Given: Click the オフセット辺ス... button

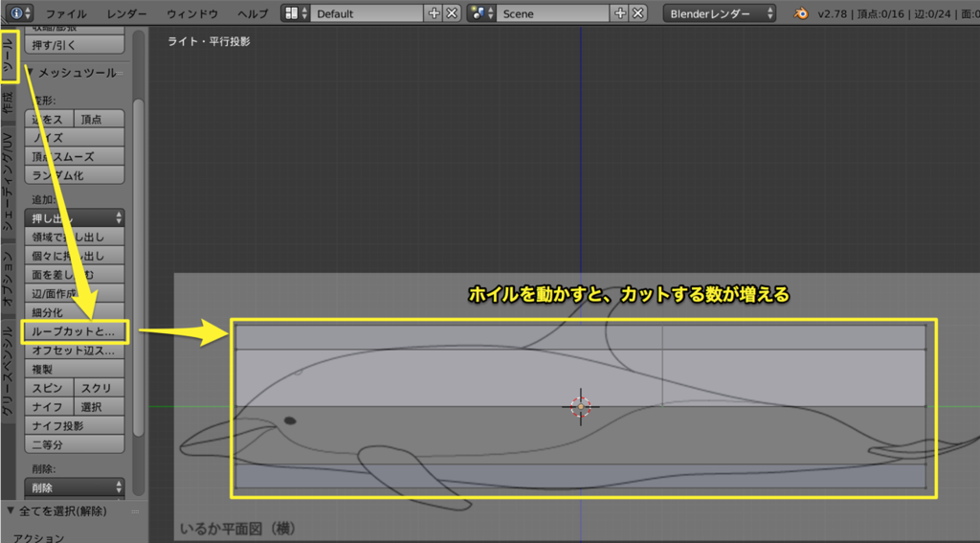Looking at the screenshot, I should [75, 351].
